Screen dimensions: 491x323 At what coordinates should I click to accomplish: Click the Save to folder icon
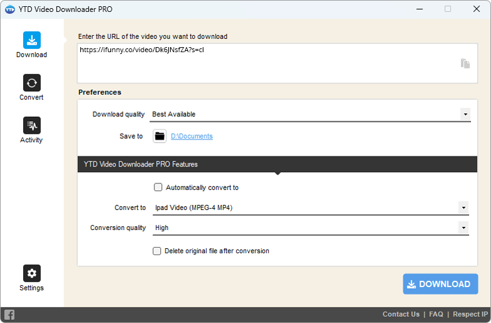159,136
